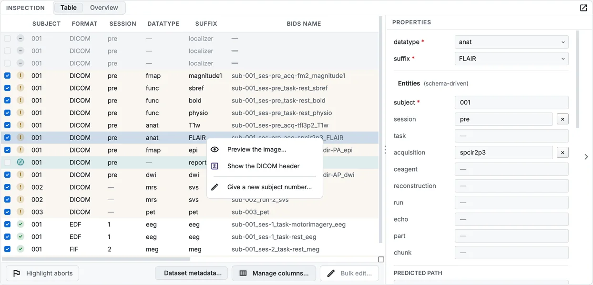
Task: Click warning status icon of physio row
Action: pos(20,112)
